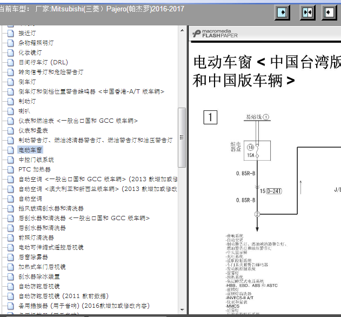Open 转向信号灯和危险警告灯 diagram
This screenshot has width=341, height=317.
click(x=51, y=72)
